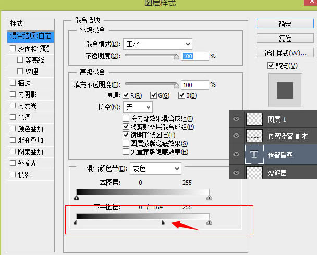
Task: Click the 传智播客 副本 layer thumbnail
Action: [x=254, y=136]
